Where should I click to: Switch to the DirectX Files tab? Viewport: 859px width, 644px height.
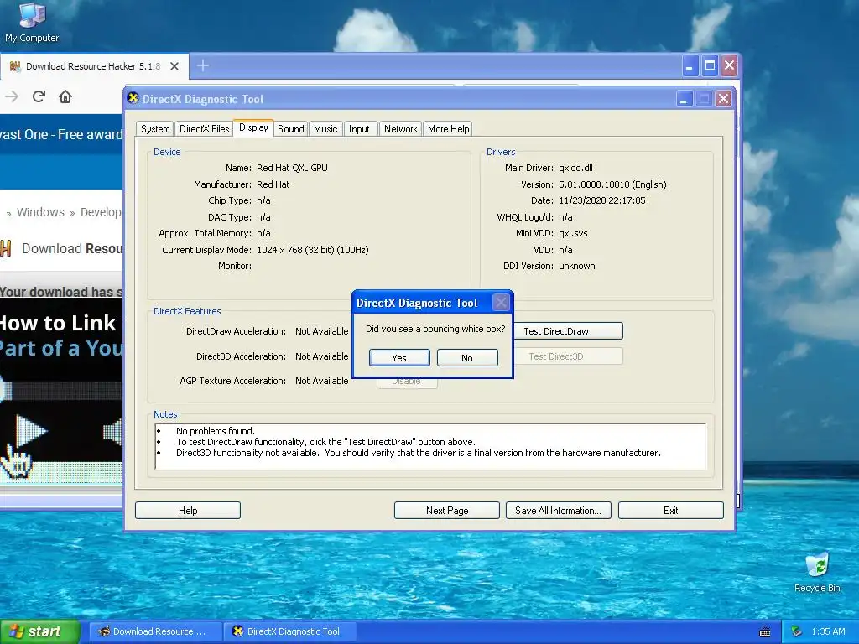205,129
